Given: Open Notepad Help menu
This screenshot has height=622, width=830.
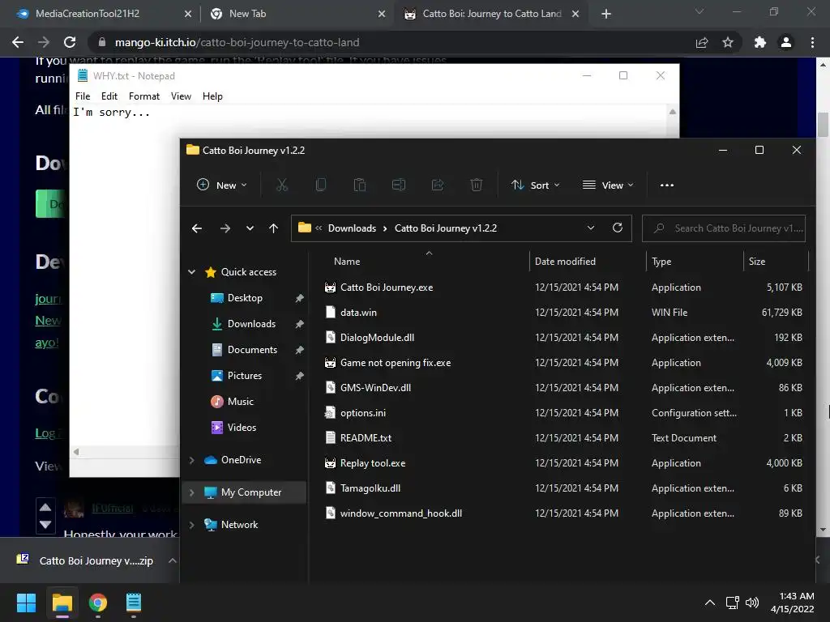Looking at the screenshot, I should click(x=212, y=96).
